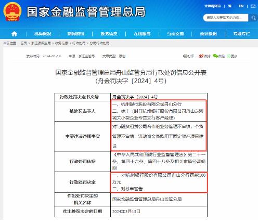Open the mail envelope icon at top right
This screenshot has width=258, height=223.
tap(253, 6)
